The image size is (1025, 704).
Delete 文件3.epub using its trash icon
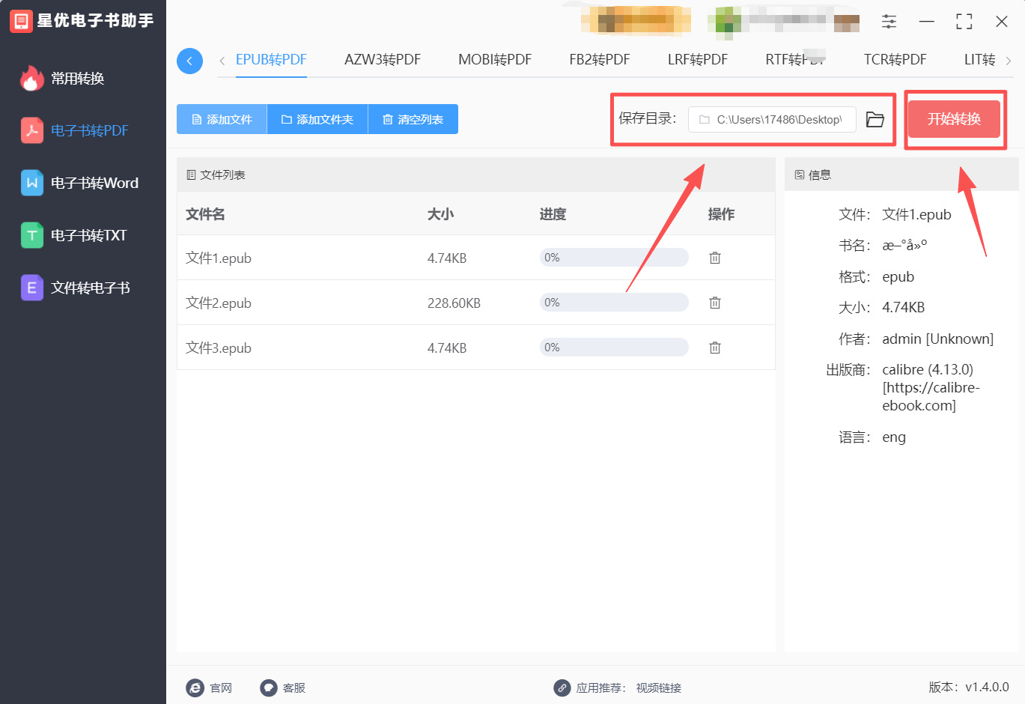click(x=715, y=348)
